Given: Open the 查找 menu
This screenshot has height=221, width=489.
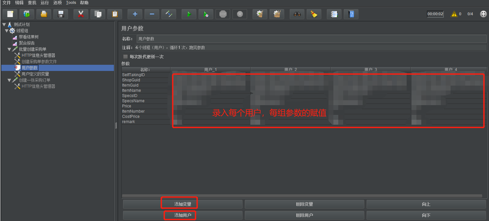Looking at the screenshot, I should point(32,3).
